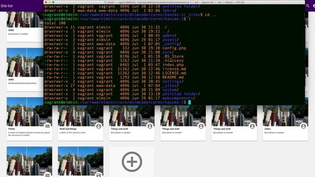Click the Site list title
Screen dimensions: 315x177
(6, 6)
